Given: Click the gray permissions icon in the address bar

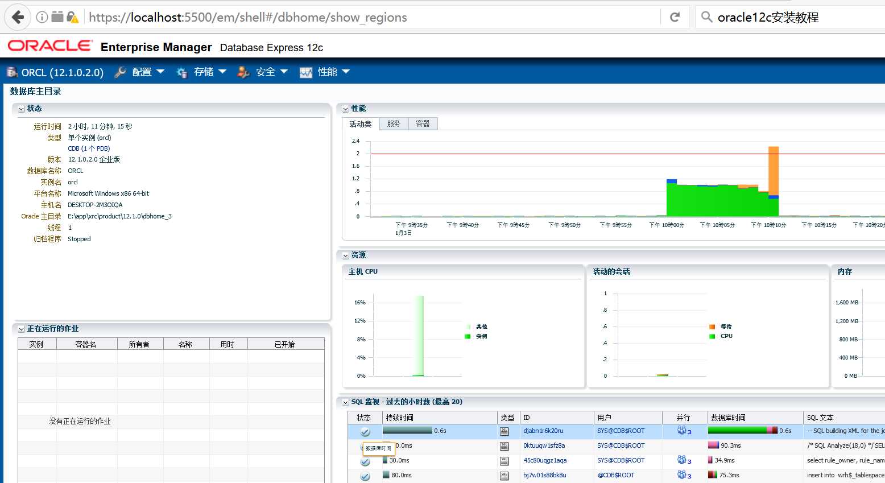Looking at the screenshot, I should (x=57, y=16).
